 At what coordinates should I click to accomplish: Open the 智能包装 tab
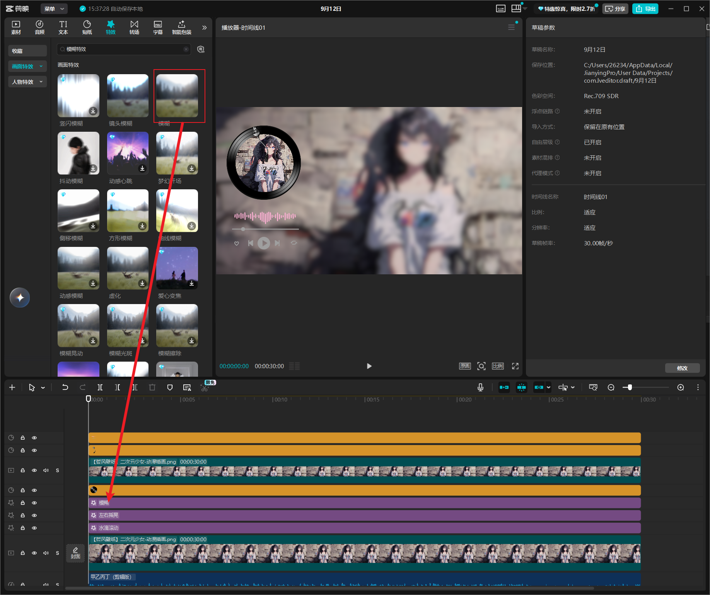(182, 27)
